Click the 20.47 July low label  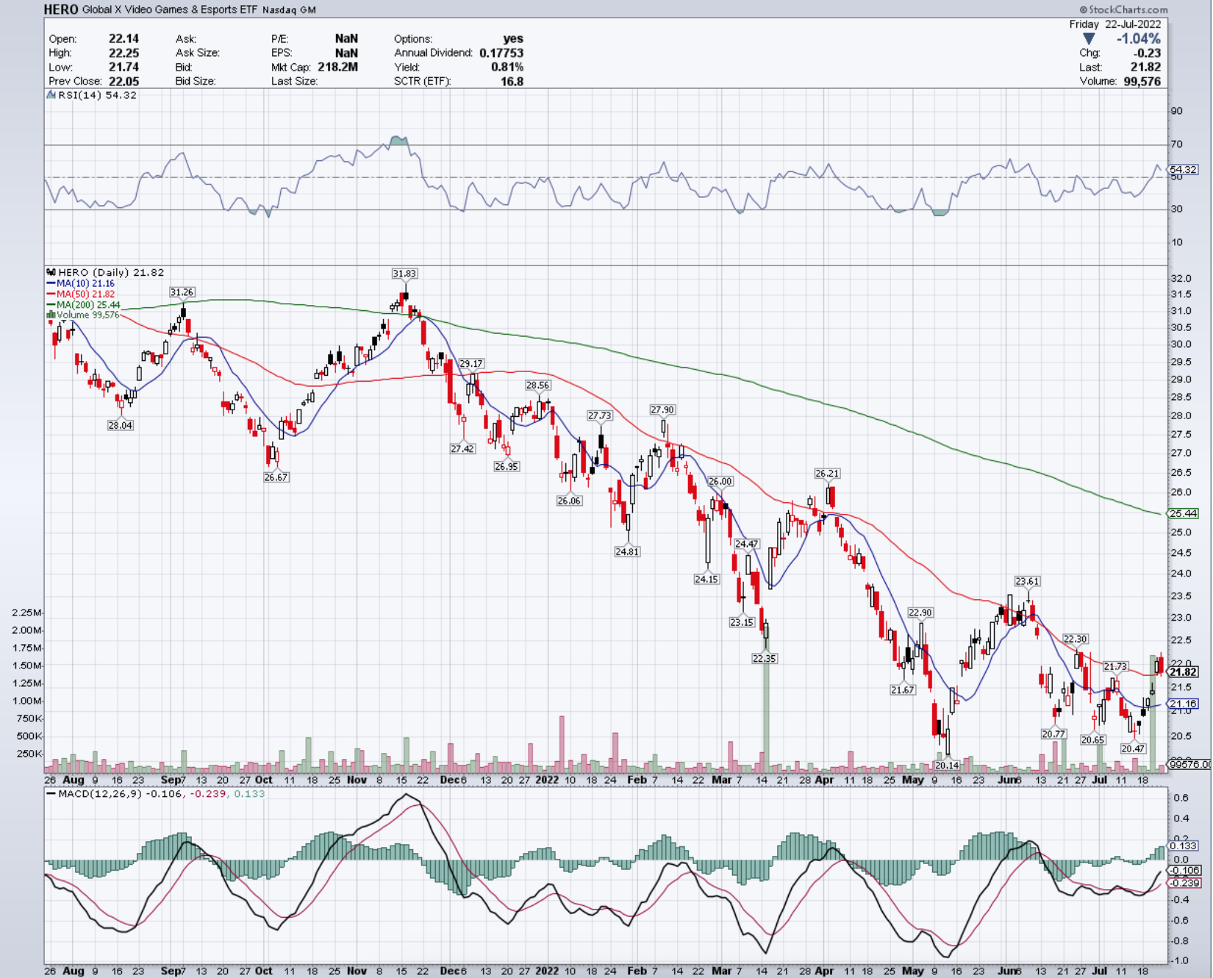(1133, 749)
